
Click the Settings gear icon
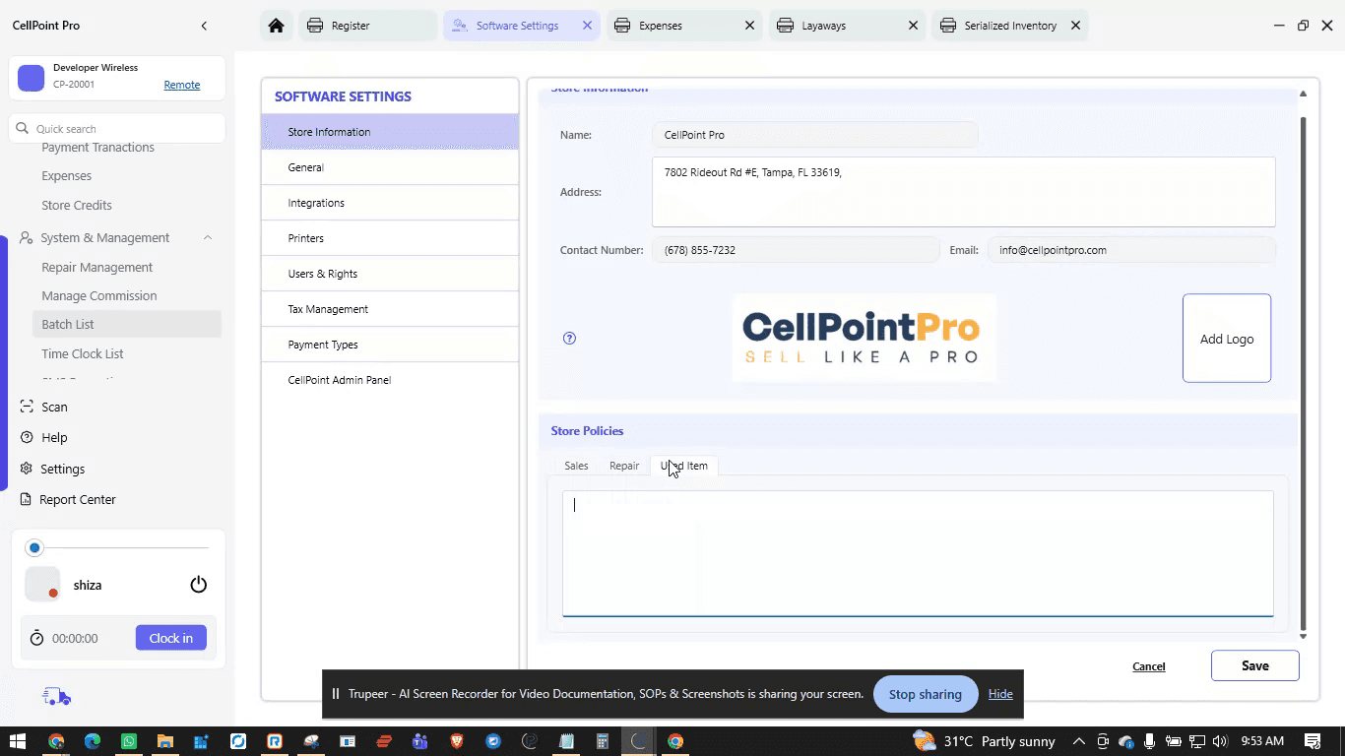[27, 469]
